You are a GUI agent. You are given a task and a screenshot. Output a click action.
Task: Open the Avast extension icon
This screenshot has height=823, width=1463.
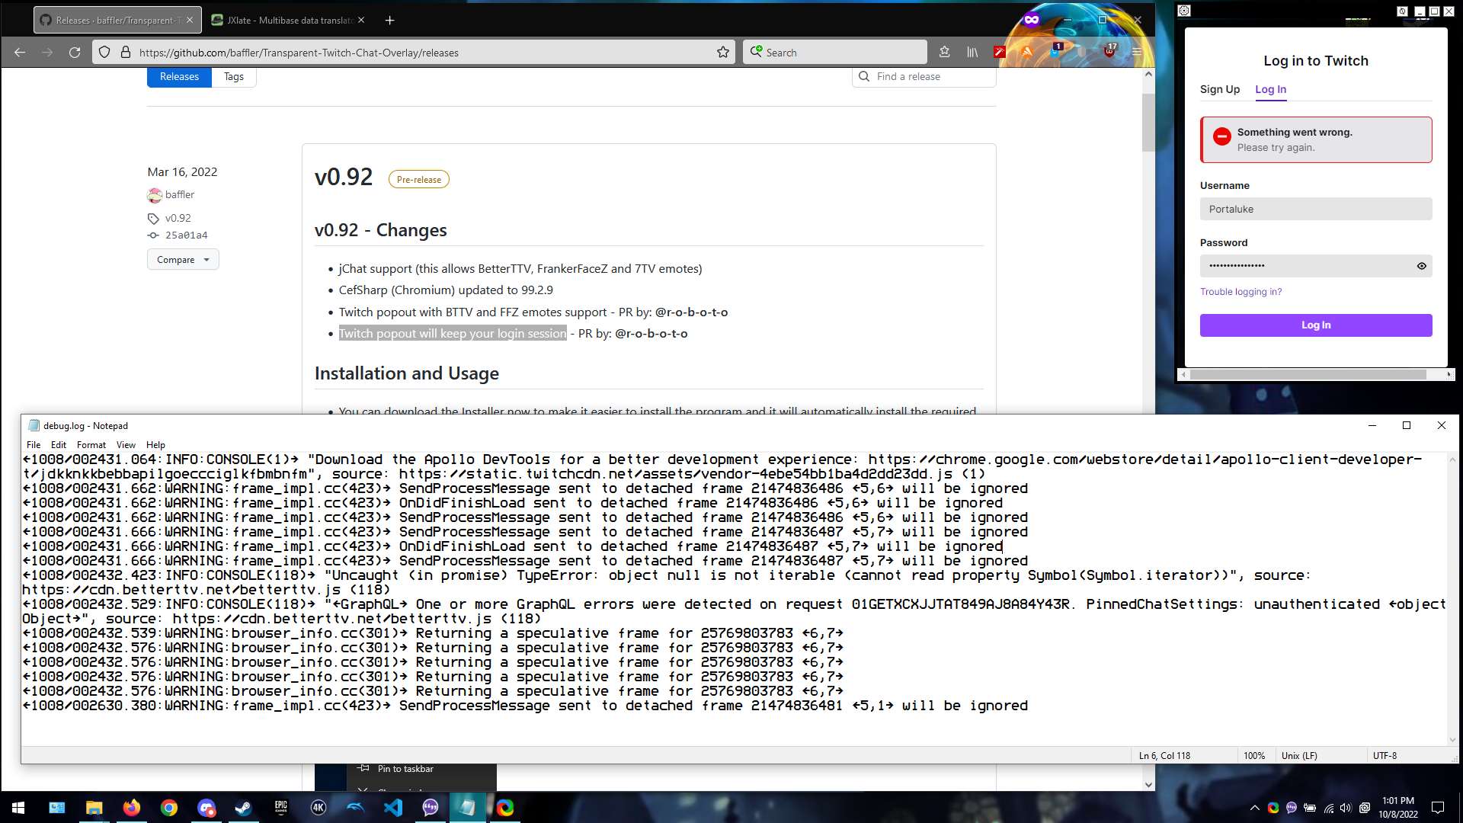[1027, 52]
